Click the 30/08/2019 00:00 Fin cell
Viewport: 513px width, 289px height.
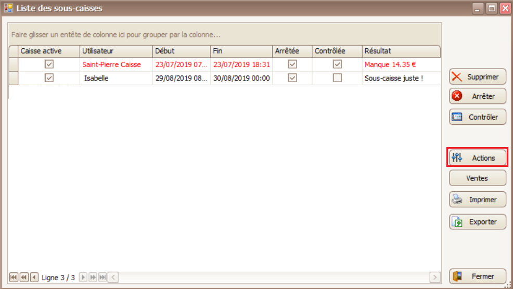(241, 78)
